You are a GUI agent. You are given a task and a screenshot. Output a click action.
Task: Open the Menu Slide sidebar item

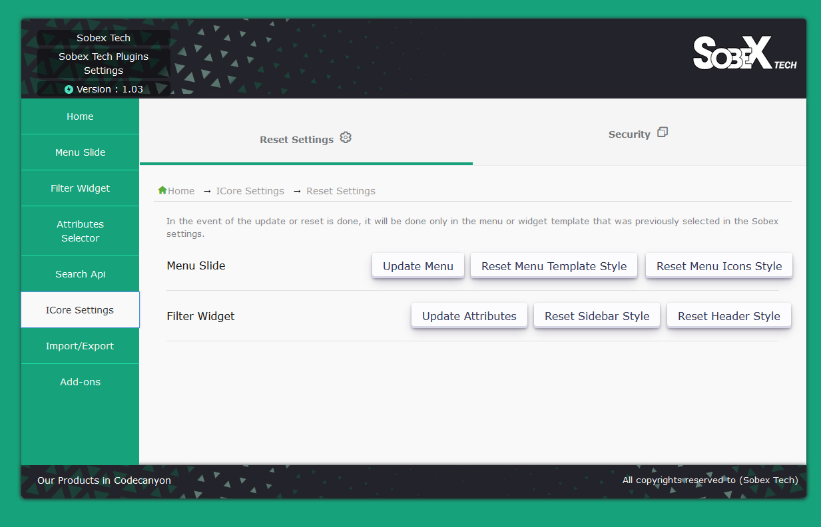[x=80, y=152]
